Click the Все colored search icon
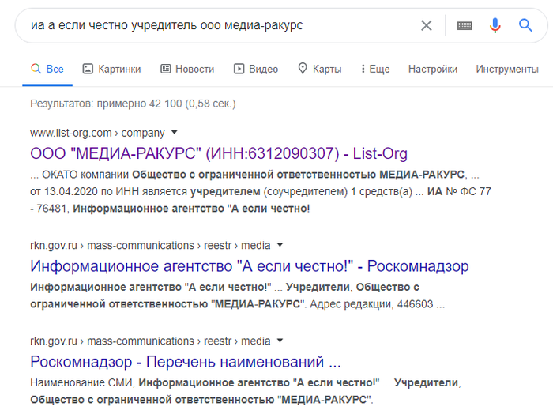The width and height of the screenshot is (553, 418). tap(36, 69)
